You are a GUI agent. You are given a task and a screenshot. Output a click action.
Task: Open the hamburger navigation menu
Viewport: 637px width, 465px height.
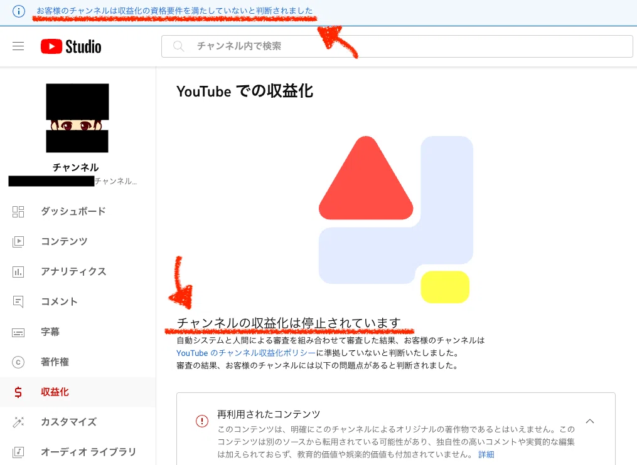click(x=18, y=46)
